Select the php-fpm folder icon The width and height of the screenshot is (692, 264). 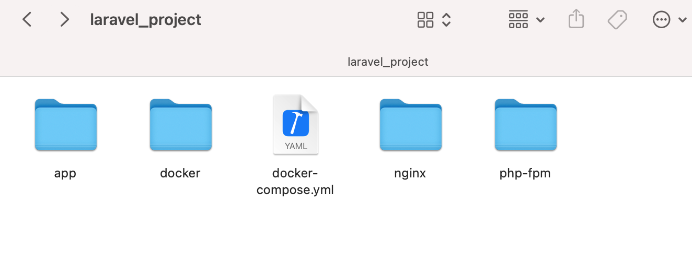point(526,125)
